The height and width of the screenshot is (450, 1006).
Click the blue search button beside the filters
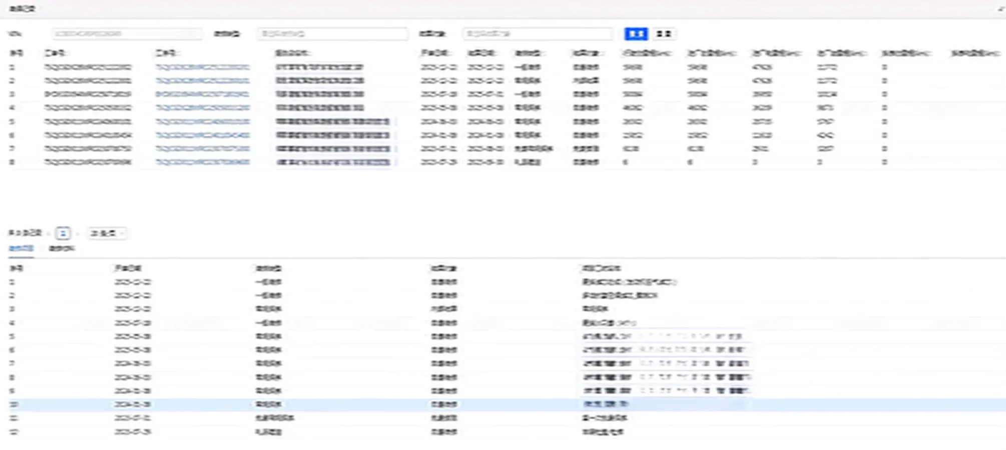(636, 33)
